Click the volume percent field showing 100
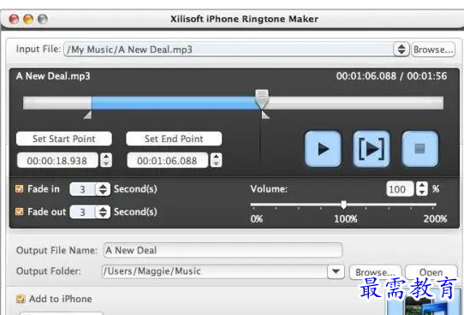 (400, 189)
